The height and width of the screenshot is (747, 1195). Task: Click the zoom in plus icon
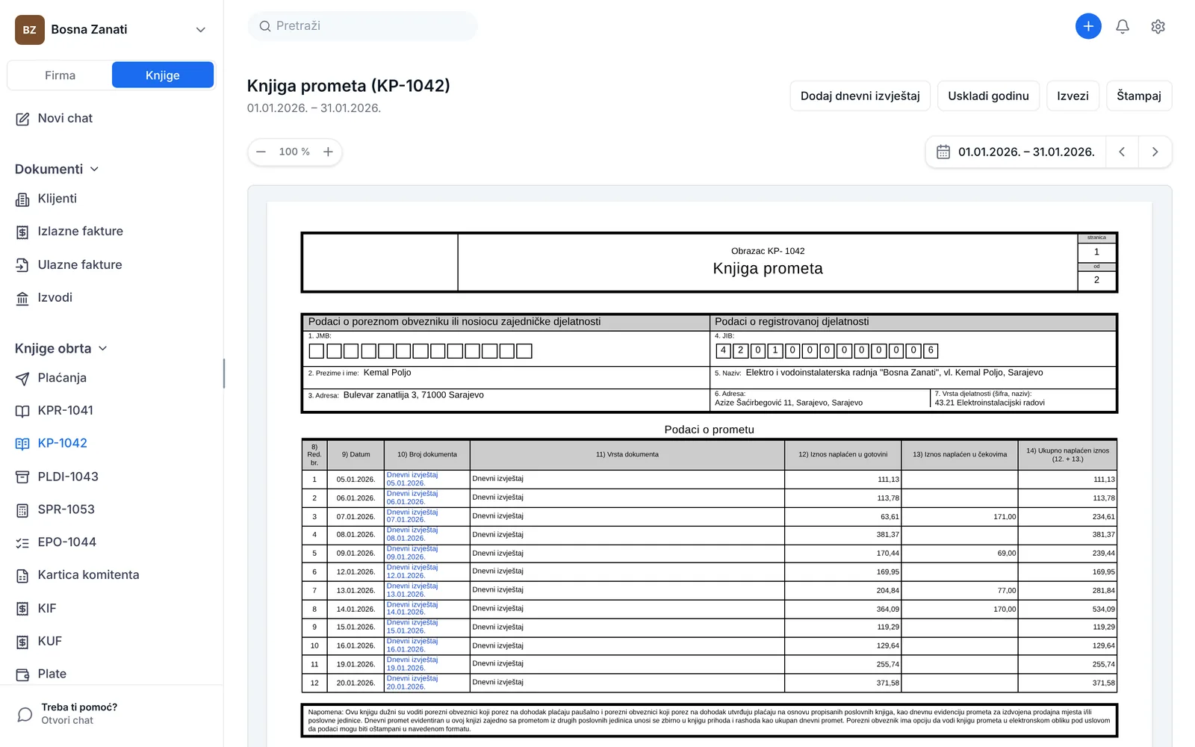point(328,152)
